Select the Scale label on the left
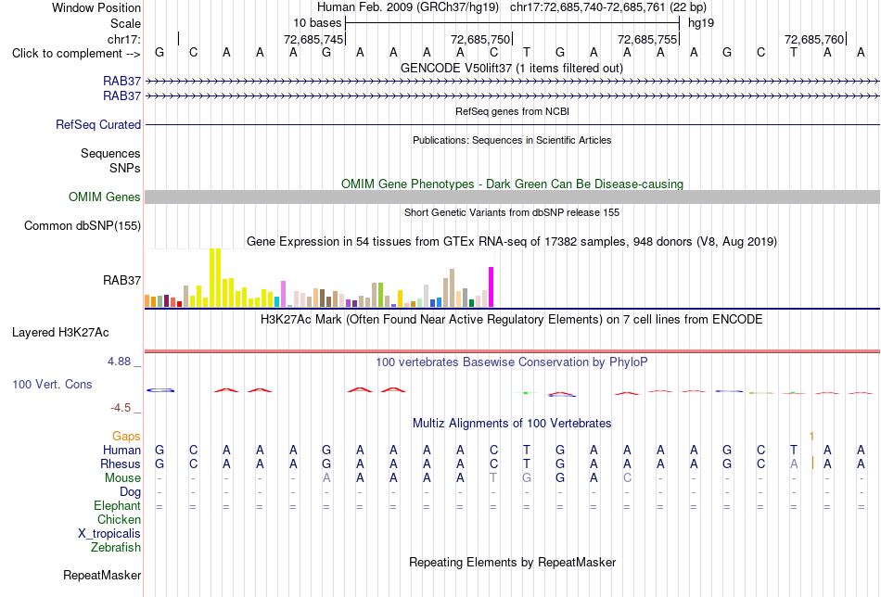This screenshot has height=597, width=881. click(125, 23)
